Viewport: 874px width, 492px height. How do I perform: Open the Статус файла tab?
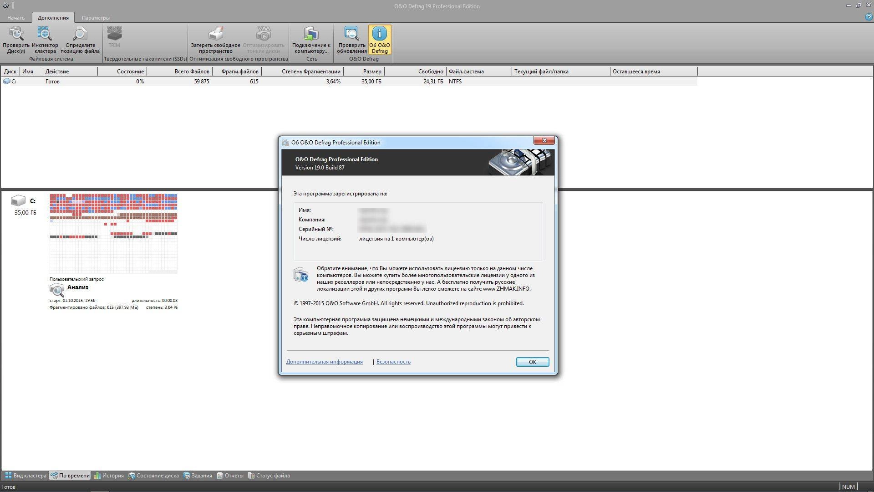[269, 476]
